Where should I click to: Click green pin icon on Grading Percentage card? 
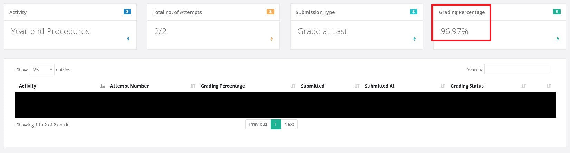coord(557,12)
